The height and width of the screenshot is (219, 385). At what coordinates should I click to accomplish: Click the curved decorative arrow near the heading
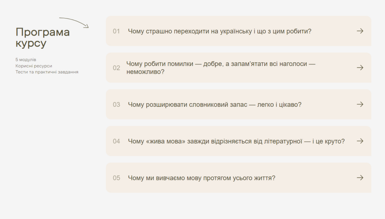[x=74, y=23]
